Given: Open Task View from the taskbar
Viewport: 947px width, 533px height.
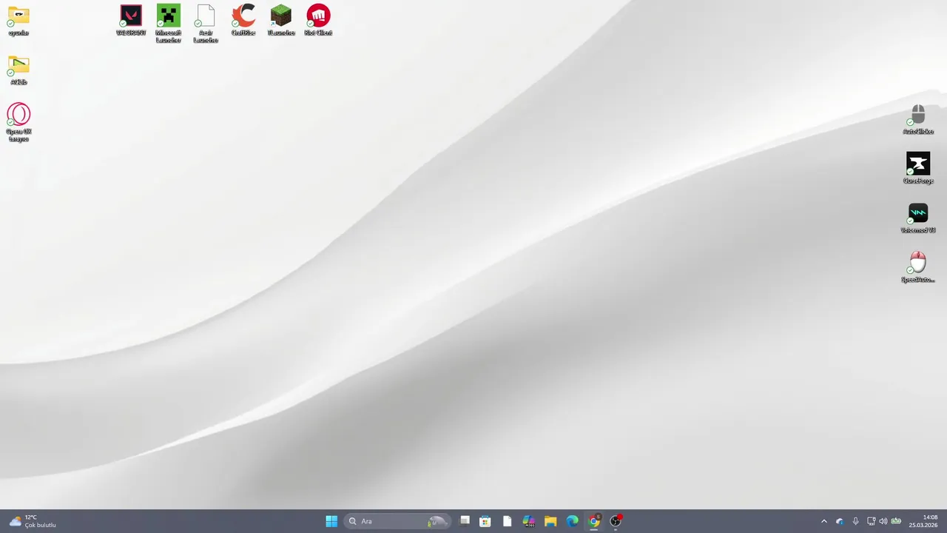Looking at the screenshot, I should click(465, 521).
